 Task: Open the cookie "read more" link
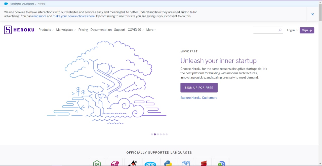pos(39,16)
